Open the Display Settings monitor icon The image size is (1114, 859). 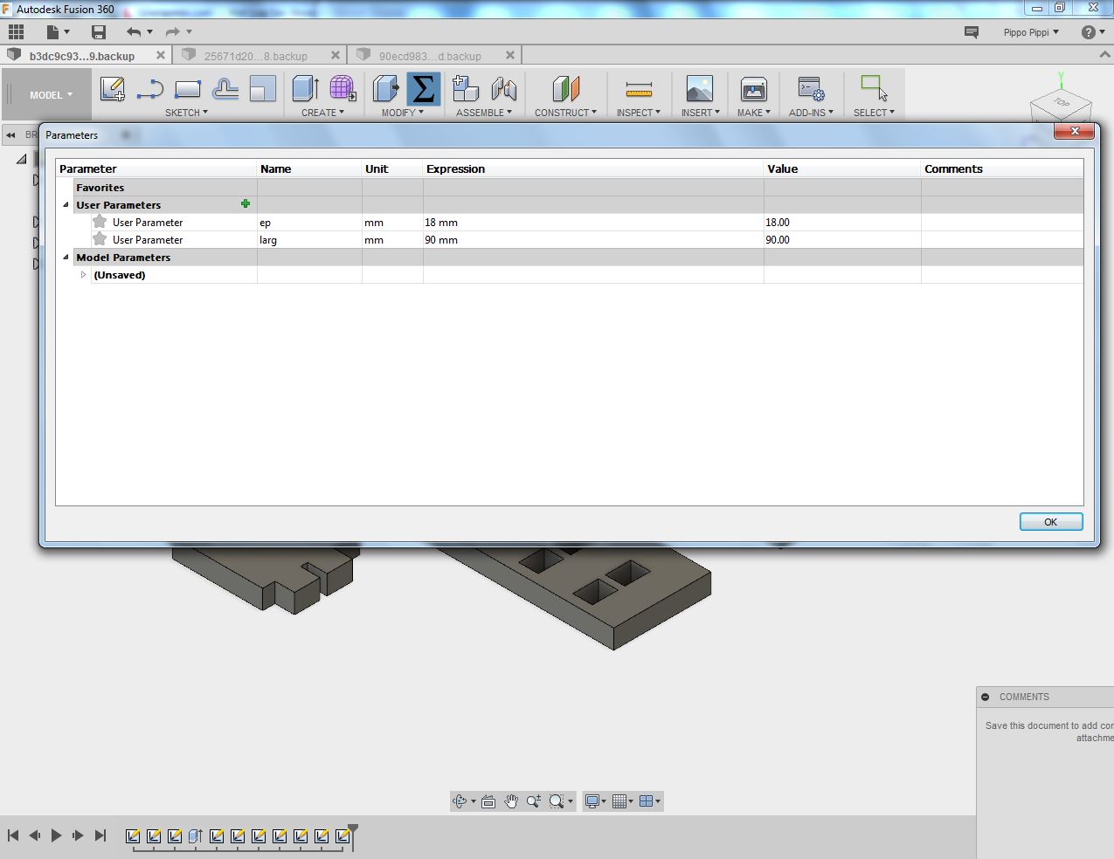pyautogui.click(x=594, y=801)
